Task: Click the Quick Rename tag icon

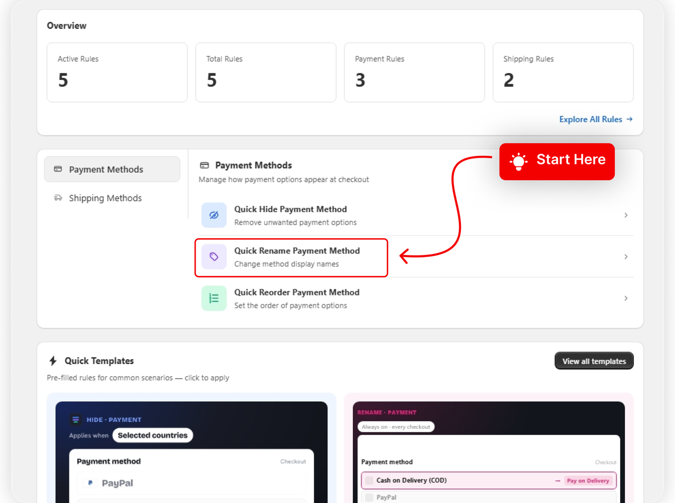Action: (214, 257)
